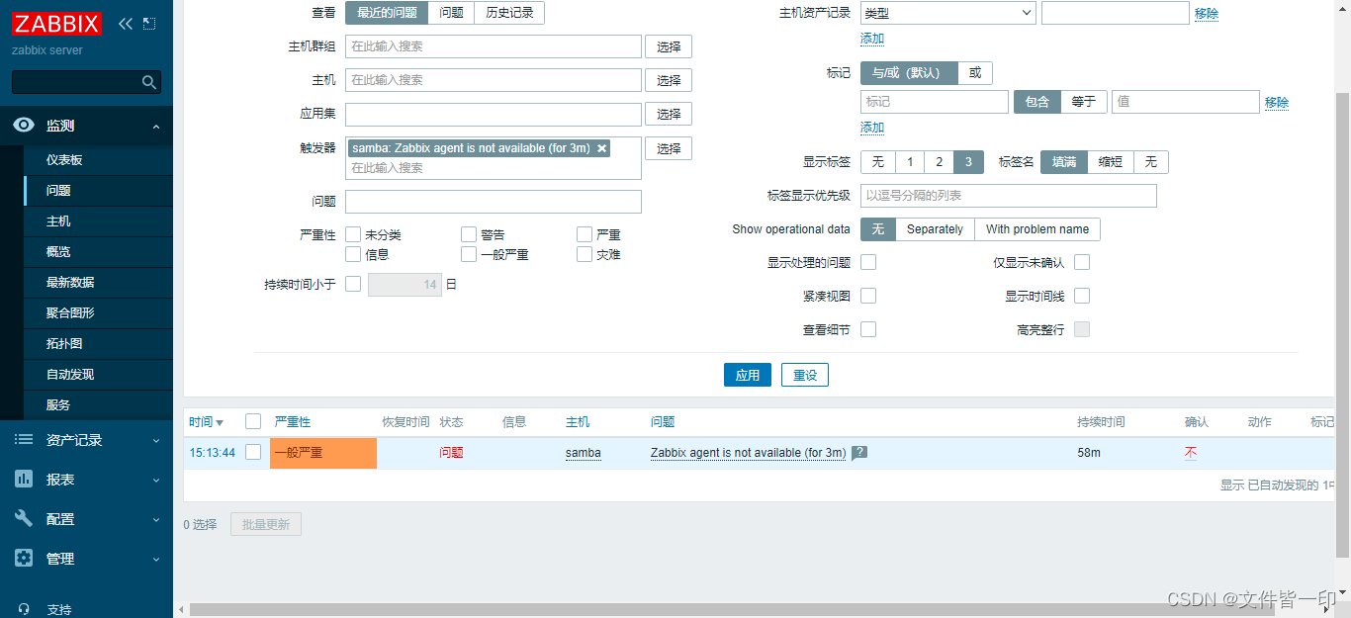This screenshot has height=618, width=1351.
Task: Click the wrench icon beside 配置
Action: click(24, 519)
